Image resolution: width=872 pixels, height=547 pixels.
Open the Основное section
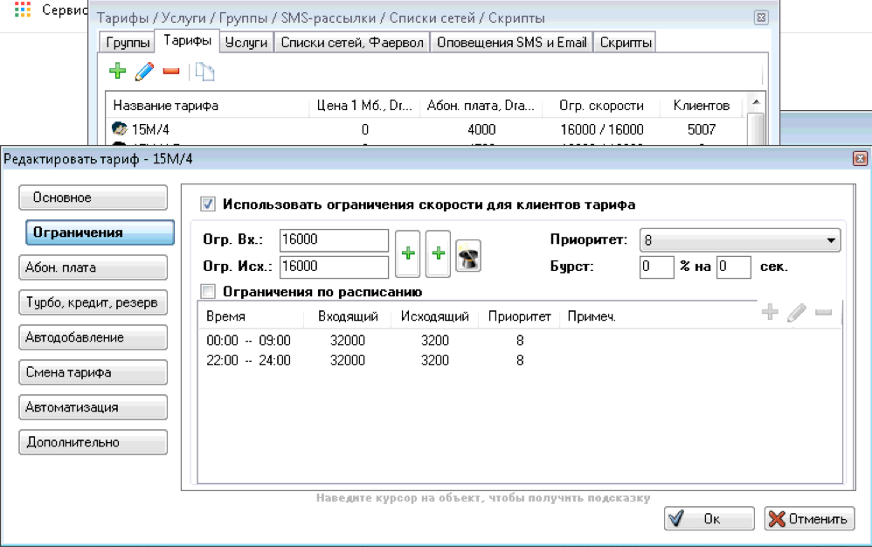click(x=93, y=197)
